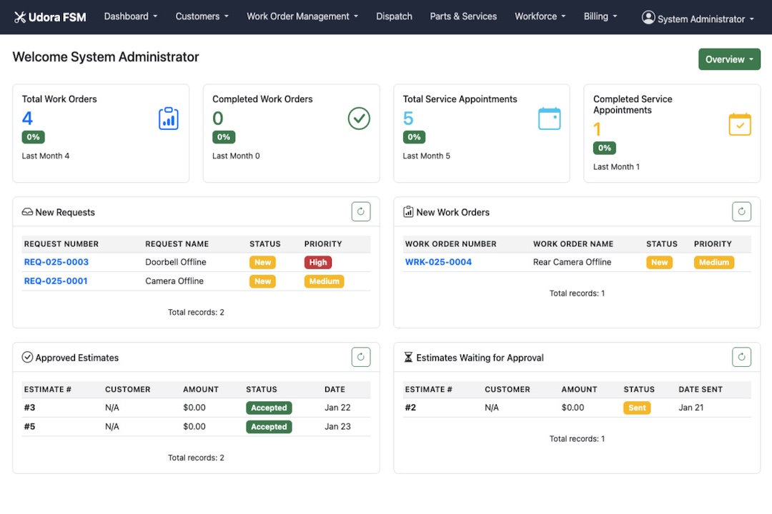Refresh the New Requests panel
This screenshot has height=514, width=772.
[361, 211]
